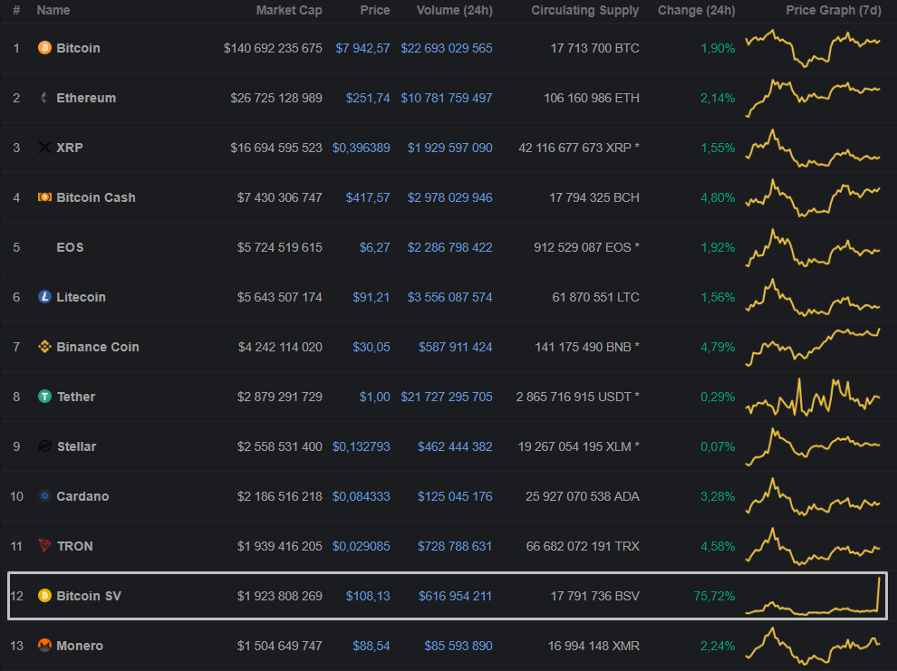Click the Ethereum logo icon
This screenshot has width=897, height=671.
(44, 98)
